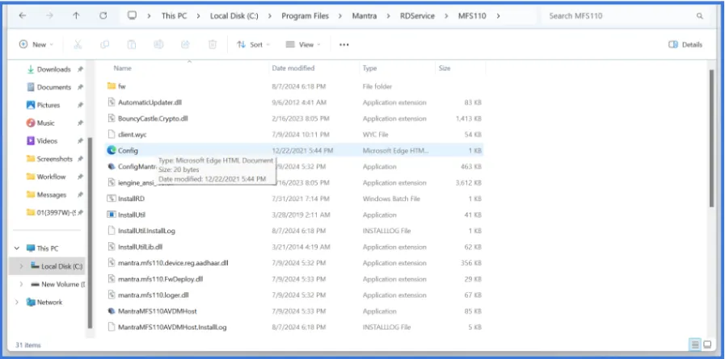The image size is (725, 359).
Task: Go up one folder level
Action: tap(76, 15)
